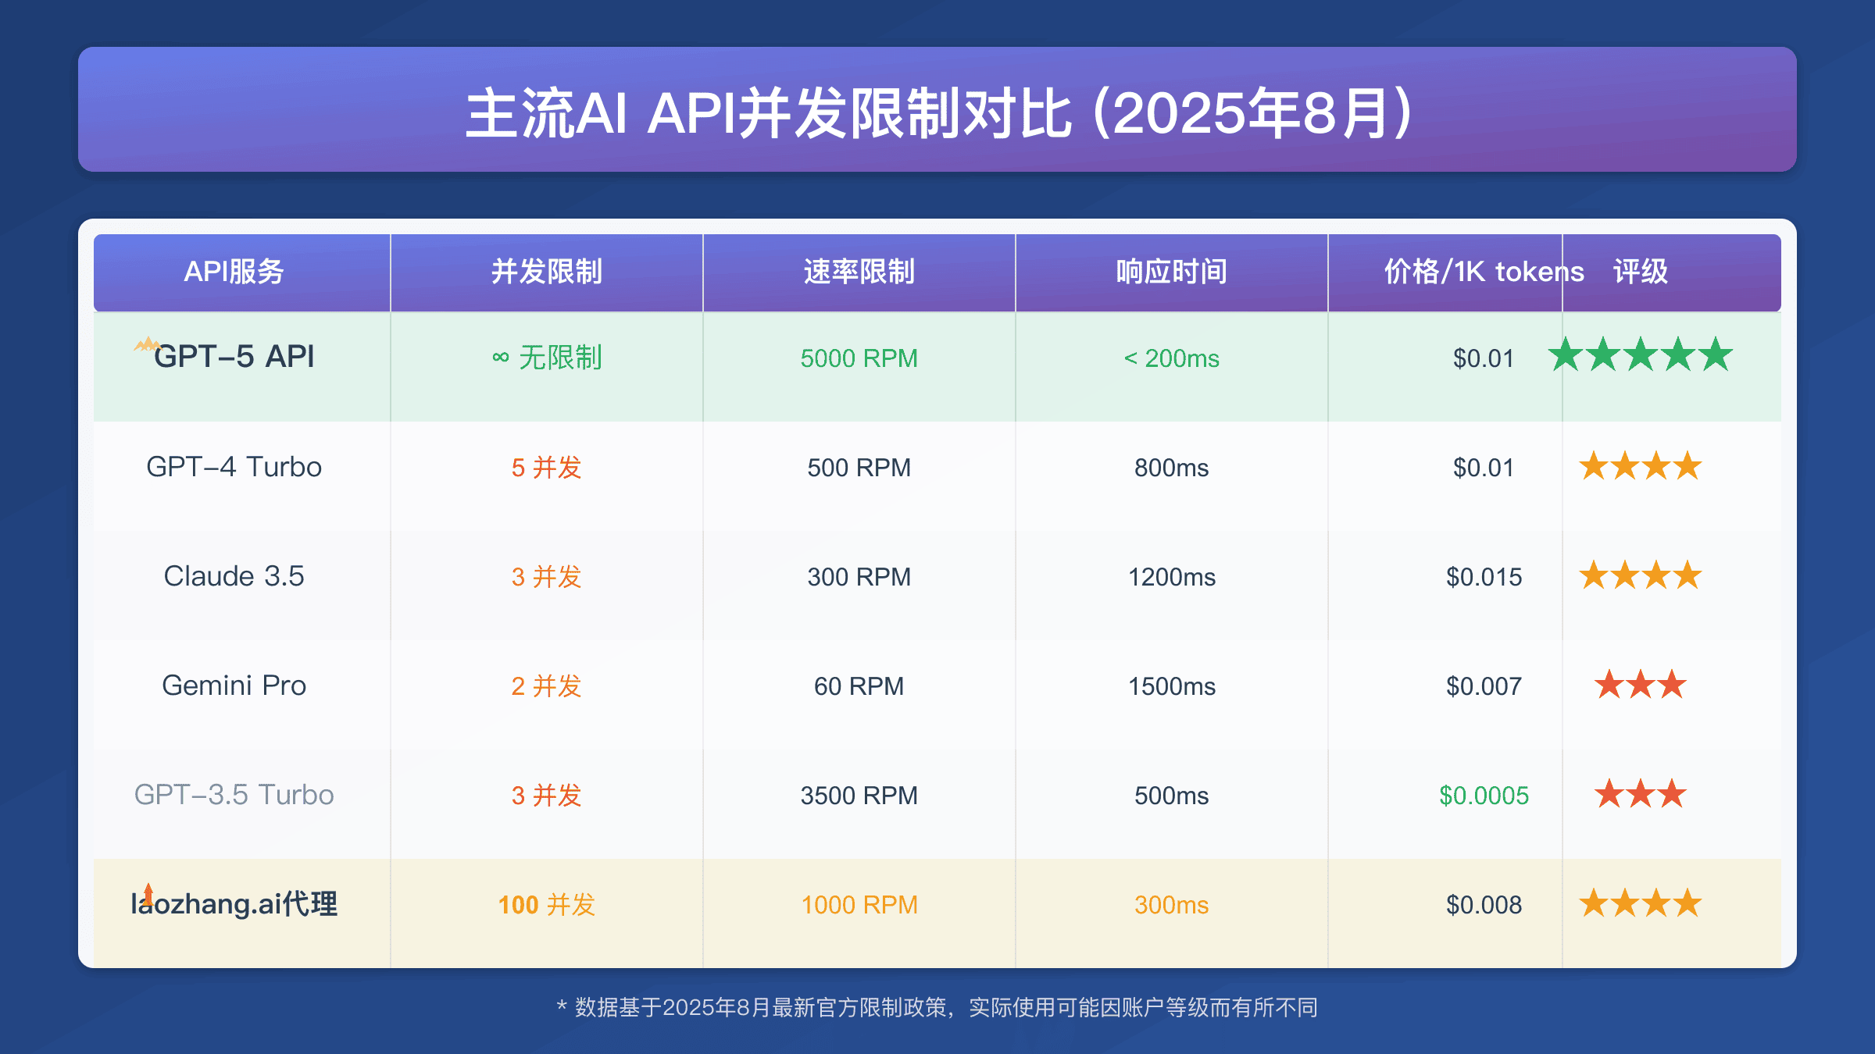Screen dimensions: 1875x1054
Task: Click the 1200ms response time
Action: tap(1171, 577)
